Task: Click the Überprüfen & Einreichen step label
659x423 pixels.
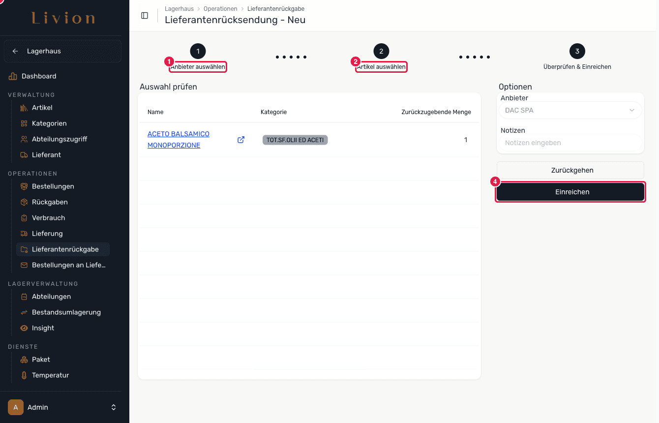Action: [x=577, y=67]
